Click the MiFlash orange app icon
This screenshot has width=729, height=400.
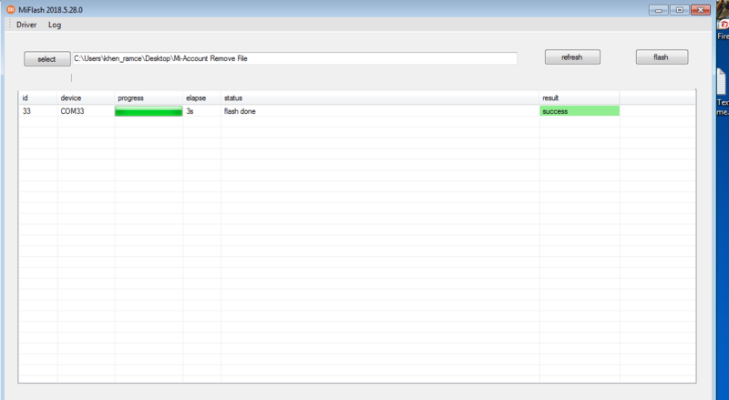click(11, 9)
